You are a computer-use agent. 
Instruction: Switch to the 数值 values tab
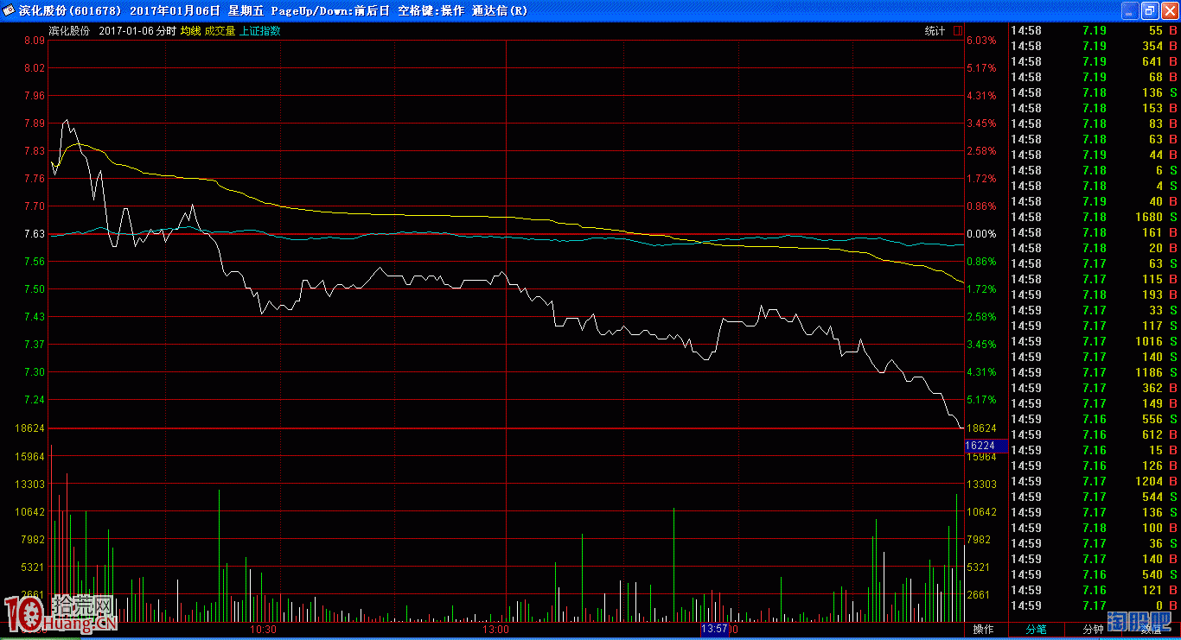click(1151, 630)
